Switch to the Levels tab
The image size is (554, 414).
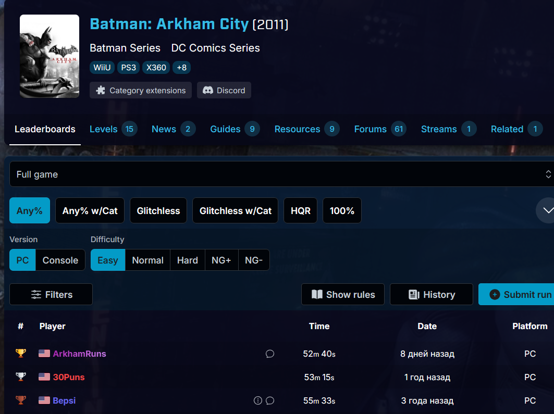coord(114,129)
